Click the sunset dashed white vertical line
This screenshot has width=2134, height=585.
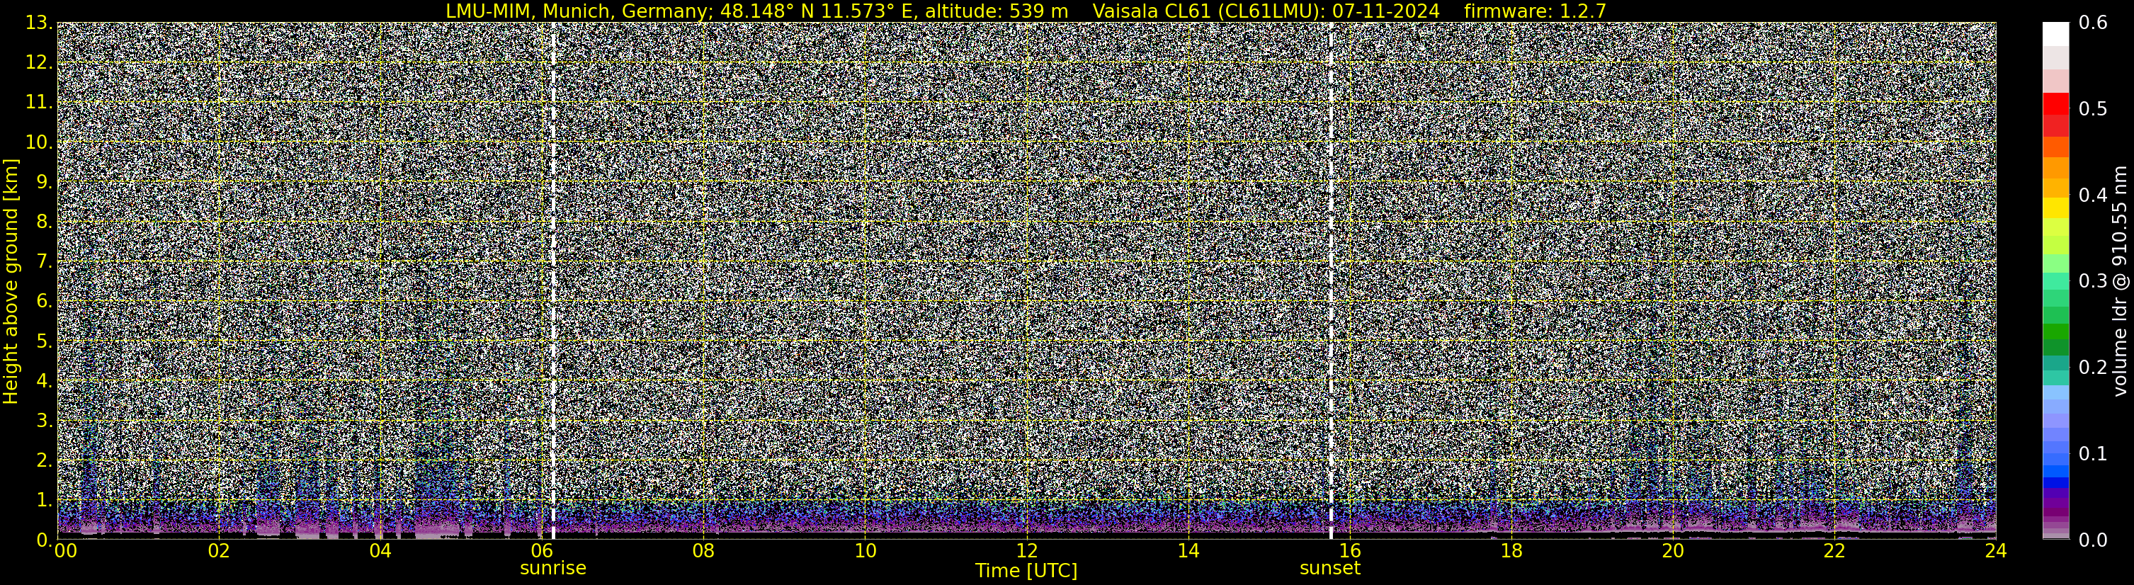point(1330,281)
